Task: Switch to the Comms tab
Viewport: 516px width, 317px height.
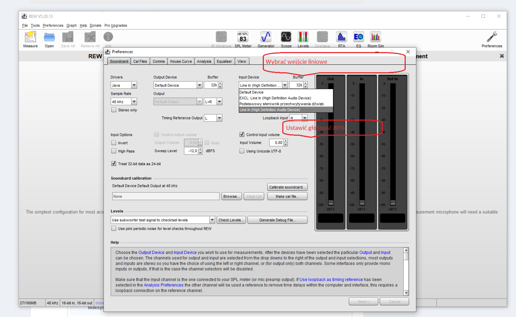Action: (x=158, y=61)
